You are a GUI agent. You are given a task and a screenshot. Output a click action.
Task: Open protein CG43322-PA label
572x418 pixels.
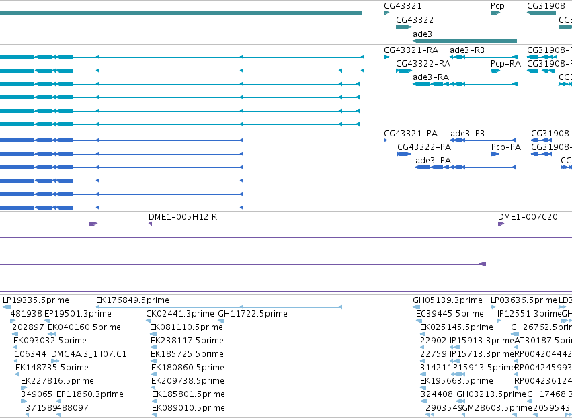(x=424, y=147)
